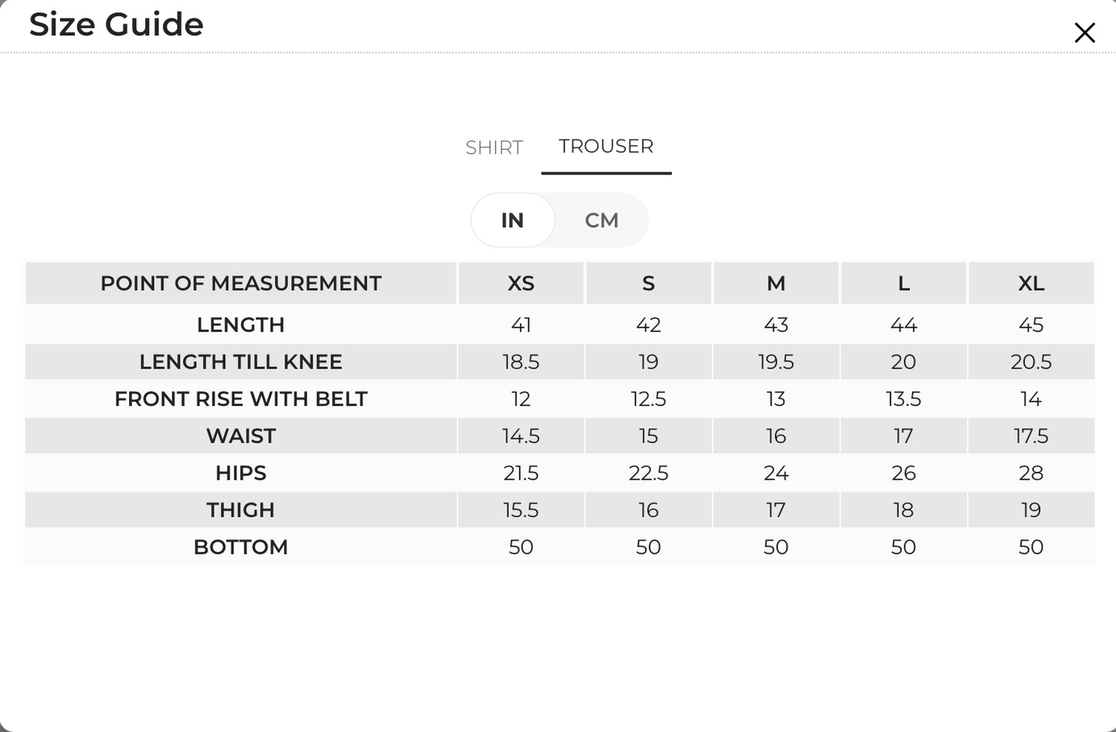Select the TROUSER tab
This screenshot has height=732, width=1116.
[x=606, y=146]
